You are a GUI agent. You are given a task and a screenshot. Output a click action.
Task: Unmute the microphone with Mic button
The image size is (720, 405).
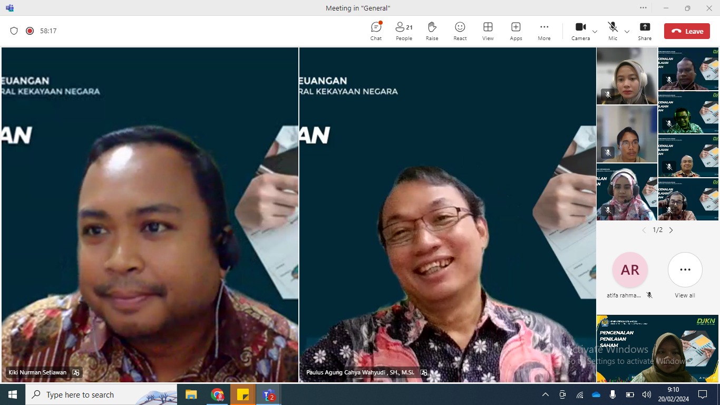[x=612, y=31]
